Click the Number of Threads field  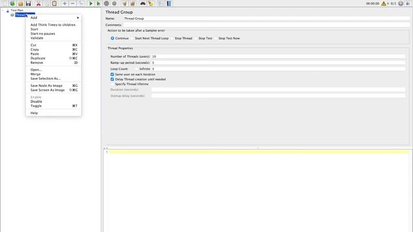point(278,57)
